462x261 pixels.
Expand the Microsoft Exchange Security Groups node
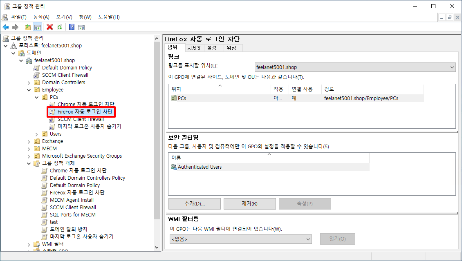[29, 156]
